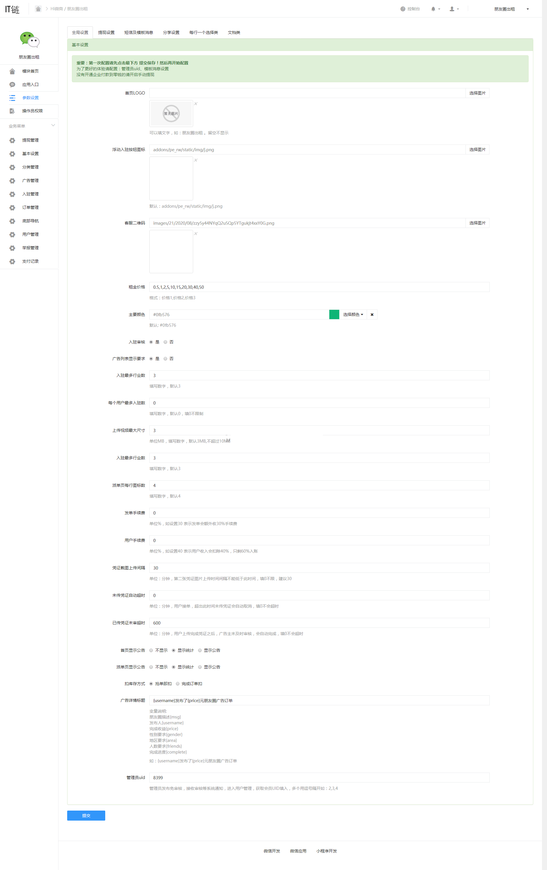Image resolution: width=547 pixels, height=870 pixels.
Task: Switch to the 文档类 tab
Action: pos(234,32)
